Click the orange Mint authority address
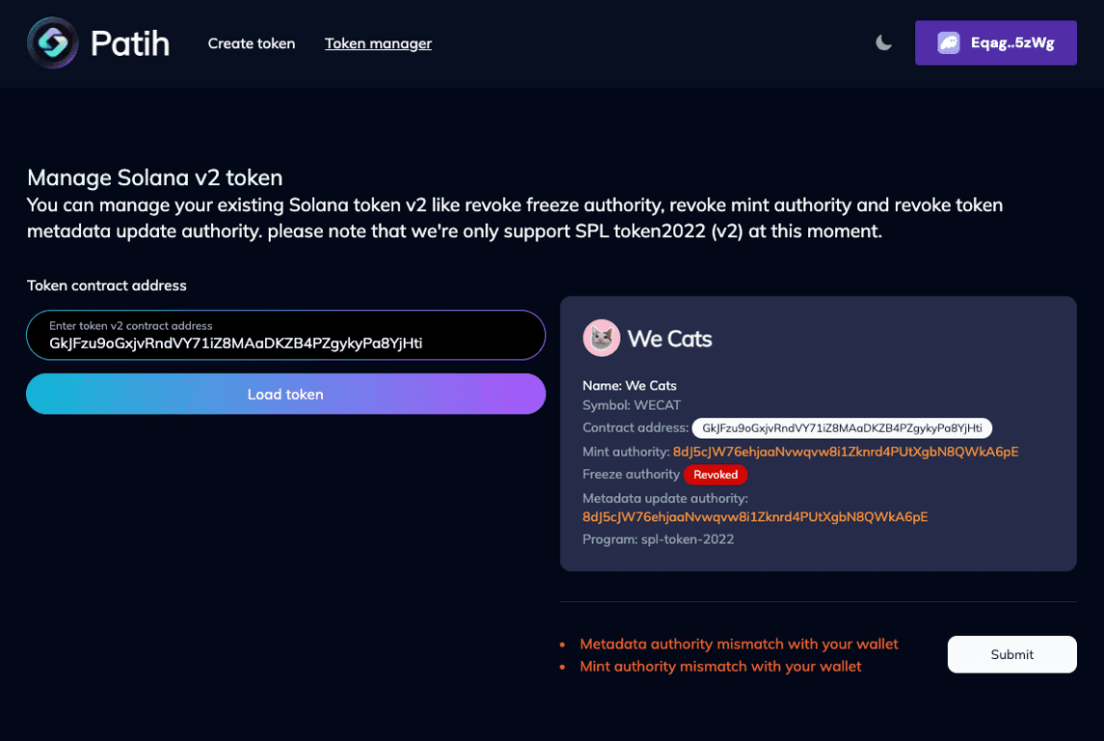The height and width of the screenshot is (741, 1104). pos(846,452)
